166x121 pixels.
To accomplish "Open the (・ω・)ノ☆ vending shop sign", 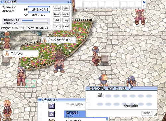I will 59,40.
